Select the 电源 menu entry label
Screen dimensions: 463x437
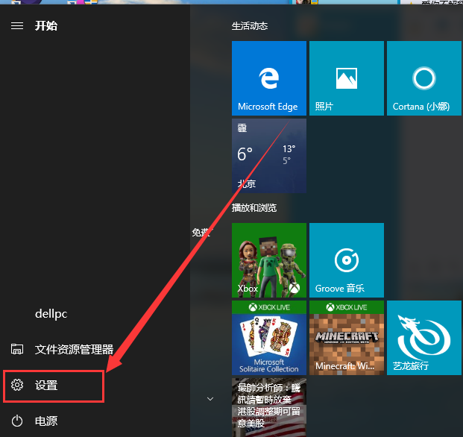[x=46, y=421]
